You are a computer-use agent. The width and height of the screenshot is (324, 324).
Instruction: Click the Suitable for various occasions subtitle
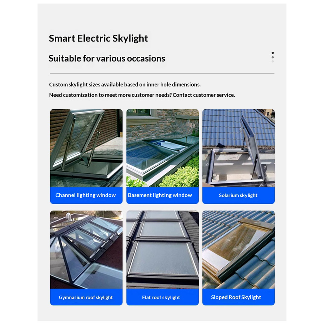pyautogui.click(x=107, y=58)
